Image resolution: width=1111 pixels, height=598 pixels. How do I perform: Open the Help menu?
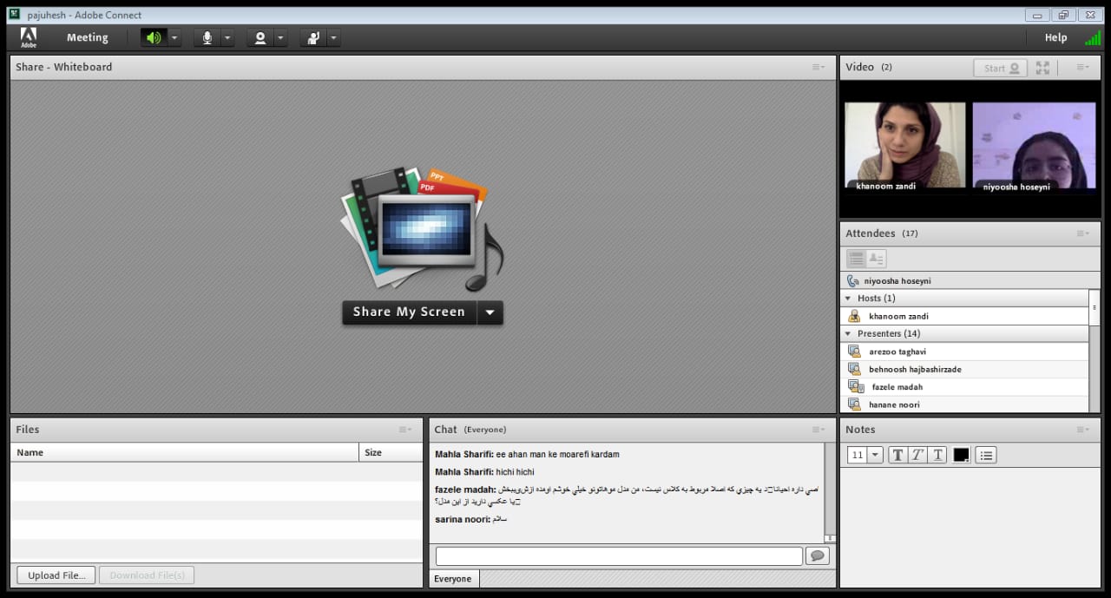(1055, 37)
